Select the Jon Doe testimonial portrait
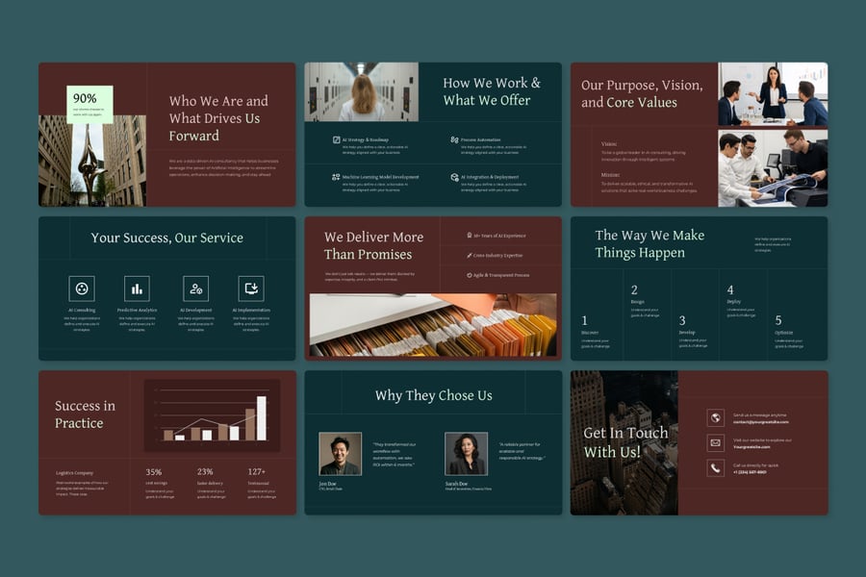866x577 pixels. pos(340,453)
